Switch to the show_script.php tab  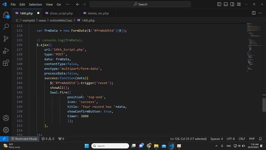[61, 13]
